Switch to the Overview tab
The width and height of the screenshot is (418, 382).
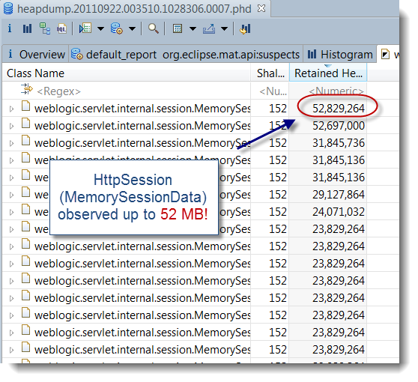click(x=36, y=55)
